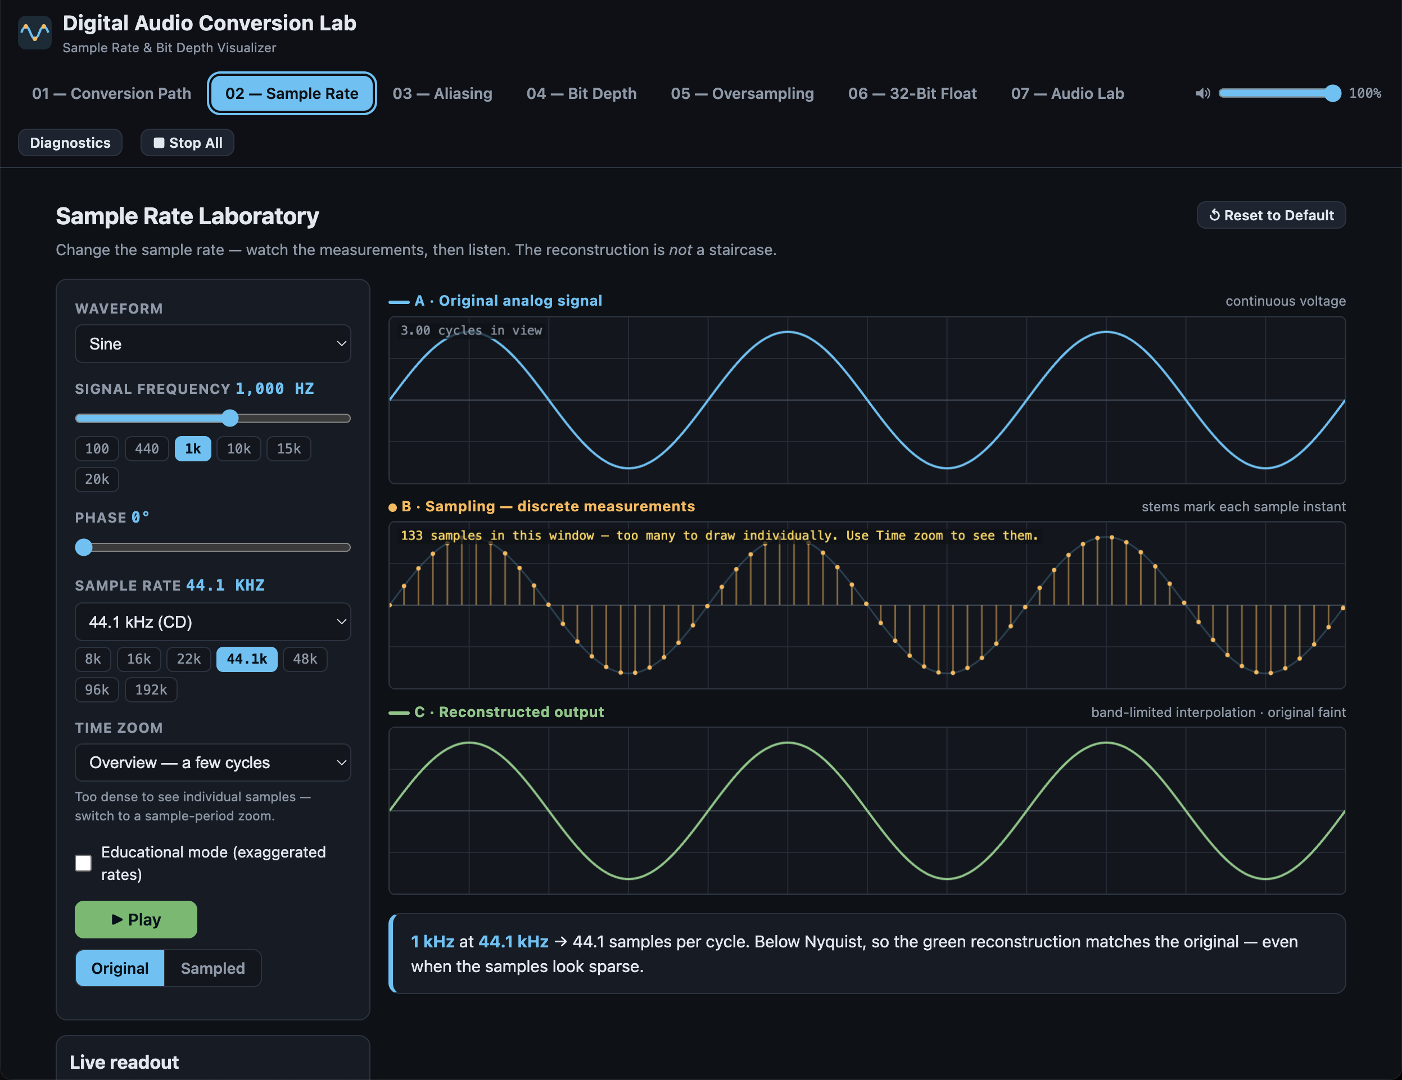Click the Play triangle icon
Viewport: 1402px width, 1080px height.
point(117,919)
